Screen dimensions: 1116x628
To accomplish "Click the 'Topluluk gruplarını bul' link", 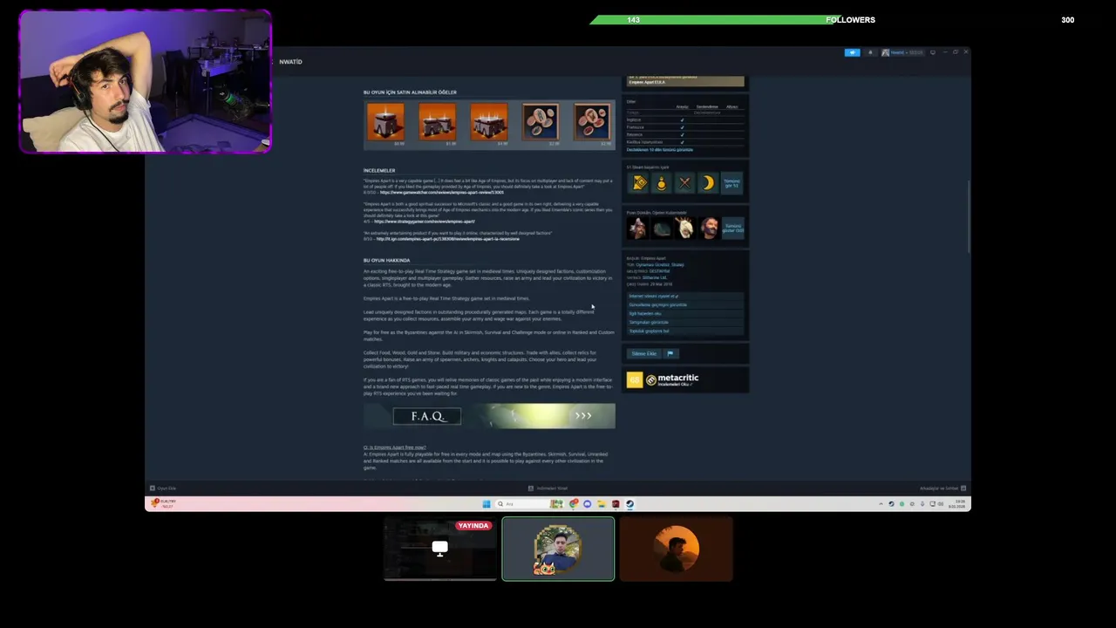I will click(685, 331).
